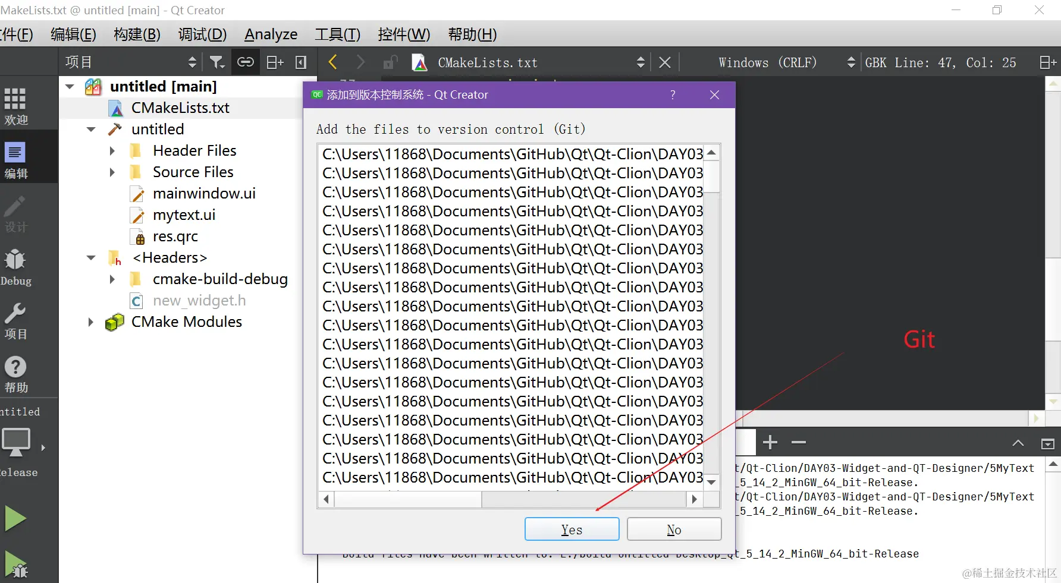The width and height of the screenshot is (1061, 583).
Task: Click the file list scroll left arrow
Action: pyautogui.click(x=326, y=499)
